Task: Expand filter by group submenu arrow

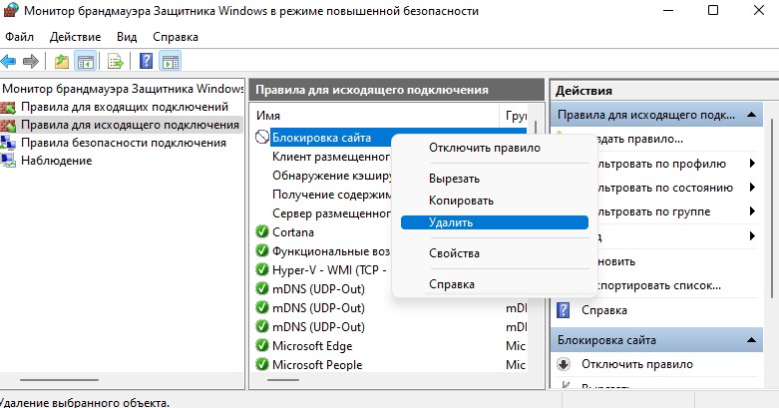Action: point(752,211)
